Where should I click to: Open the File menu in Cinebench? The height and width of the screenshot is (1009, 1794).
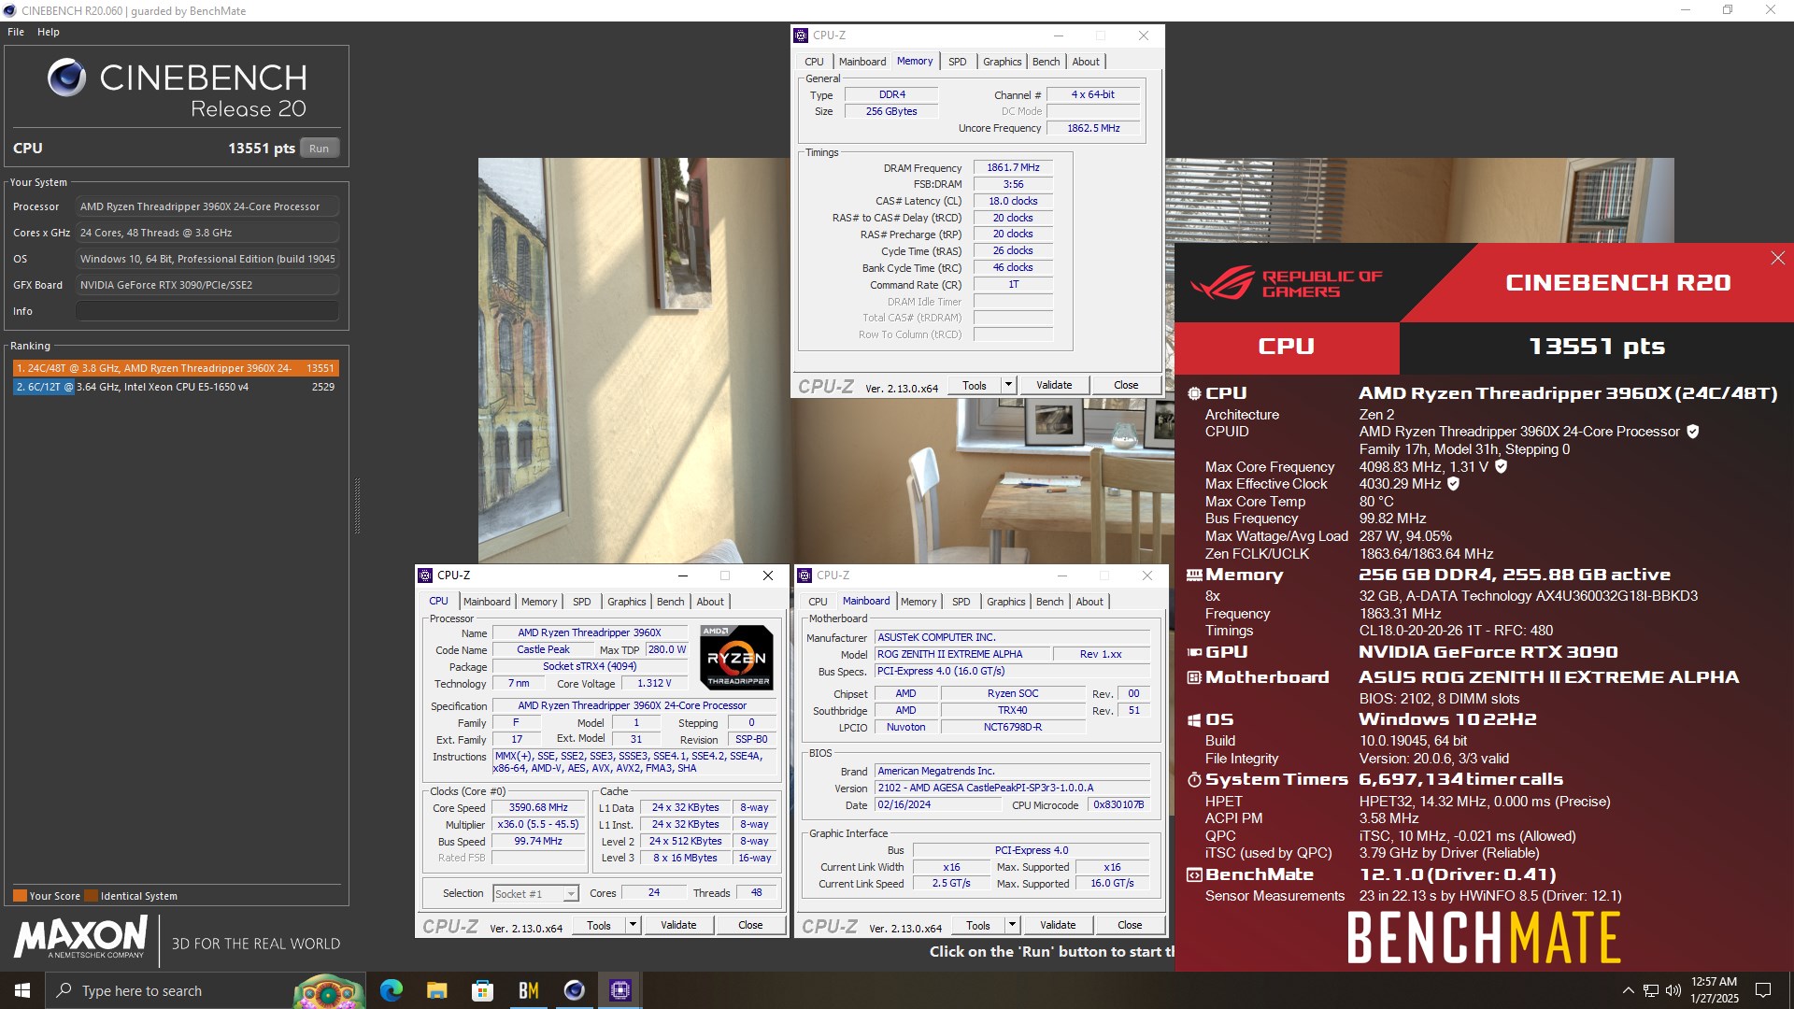coord(16,32)
